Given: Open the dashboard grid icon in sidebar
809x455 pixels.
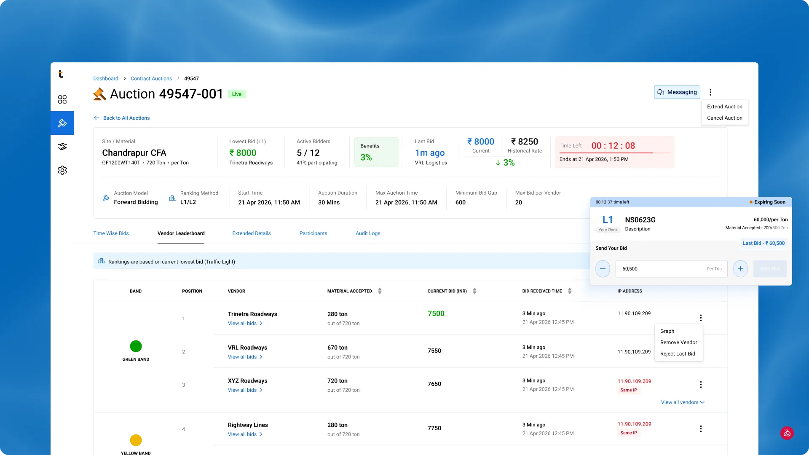Looking at the screenshot, I should (x=62, y=99).
